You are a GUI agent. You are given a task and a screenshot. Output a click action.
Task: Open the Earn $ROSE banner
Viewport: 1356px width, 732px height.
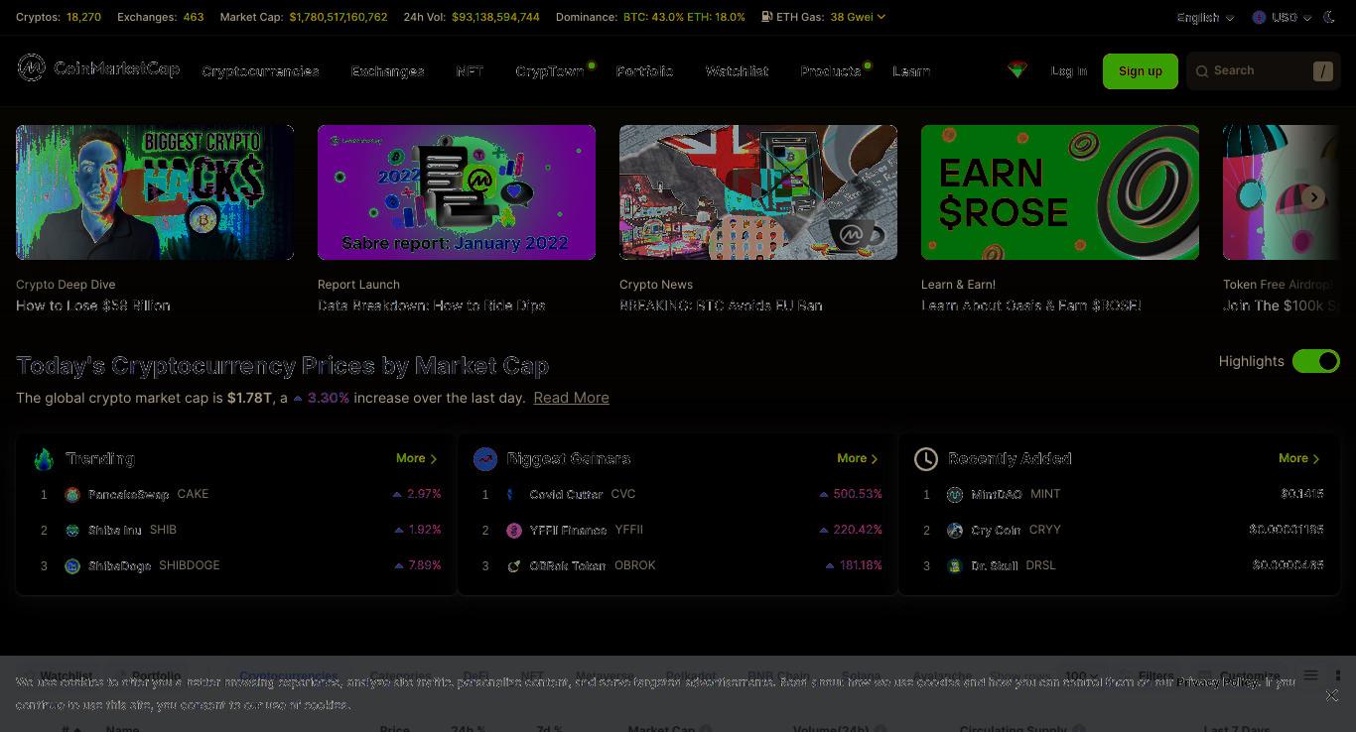[1060, 192]
